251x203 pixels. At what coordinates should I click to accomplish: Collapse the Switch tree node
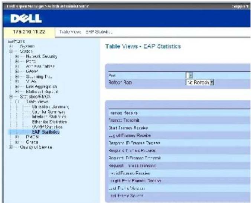tap(11, 51)
